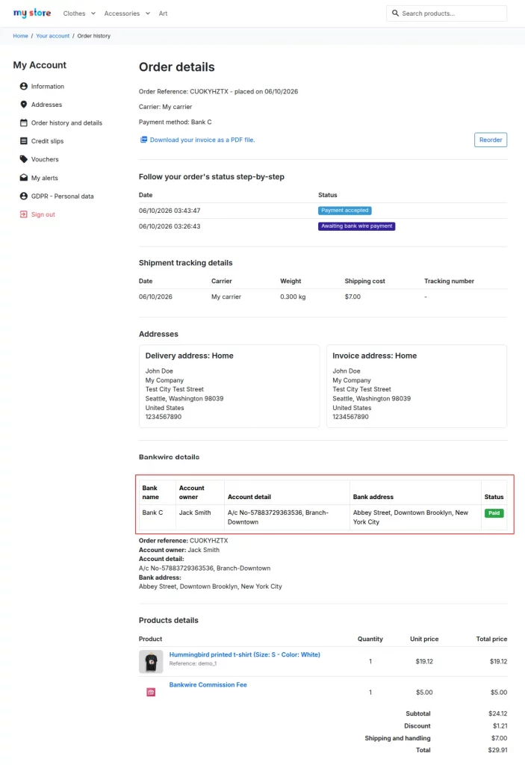Open Credit slips sidebar link
The width and height of the screenshot is (525, 765).
click(47, 141)
